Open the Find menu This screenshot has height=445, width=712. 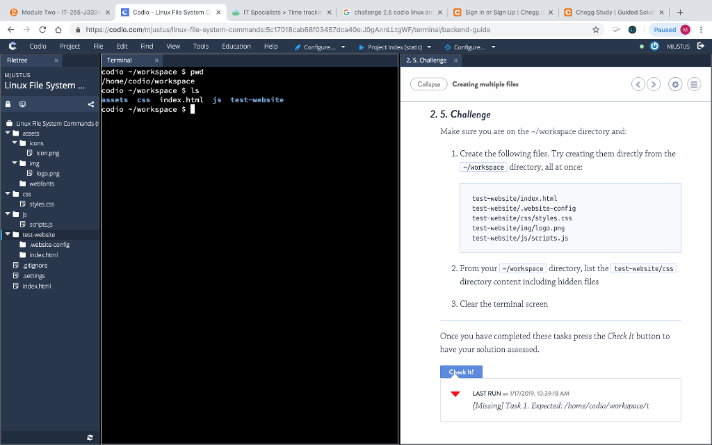[x=147, y=47]
